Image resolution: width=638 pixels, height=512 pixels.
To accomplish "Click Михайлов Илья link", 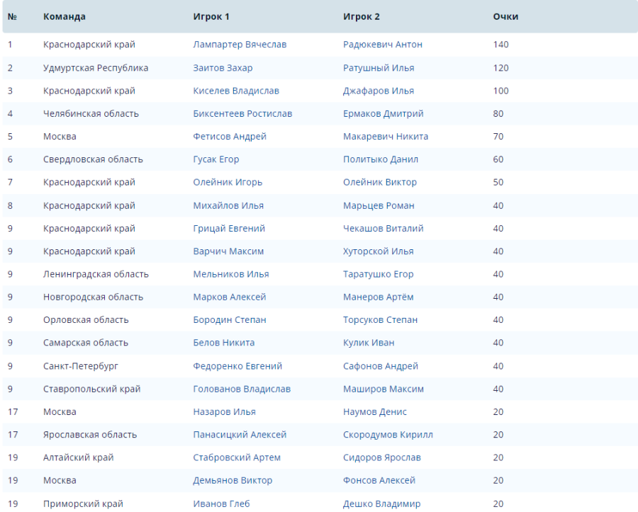I will [228, 205].
